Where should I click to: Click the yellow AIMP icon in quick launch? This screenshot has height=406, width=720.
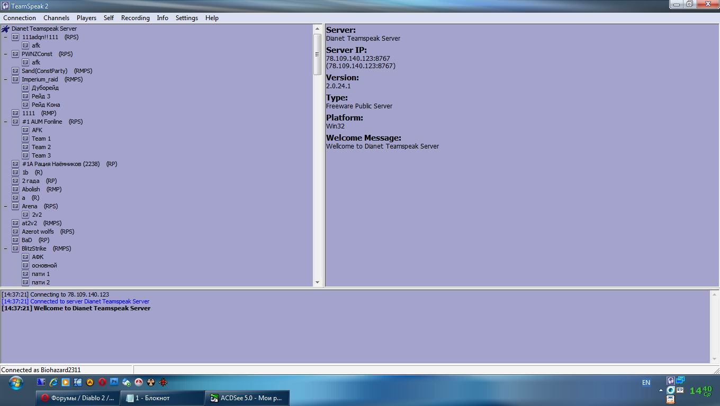[x=90, y=382]
